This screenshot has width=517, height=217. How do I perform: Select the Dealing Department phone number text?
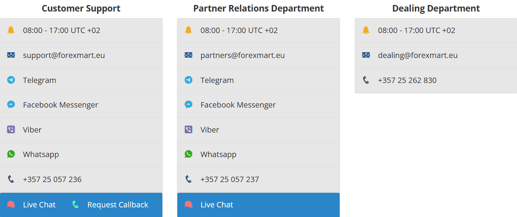tap(407, 80)
